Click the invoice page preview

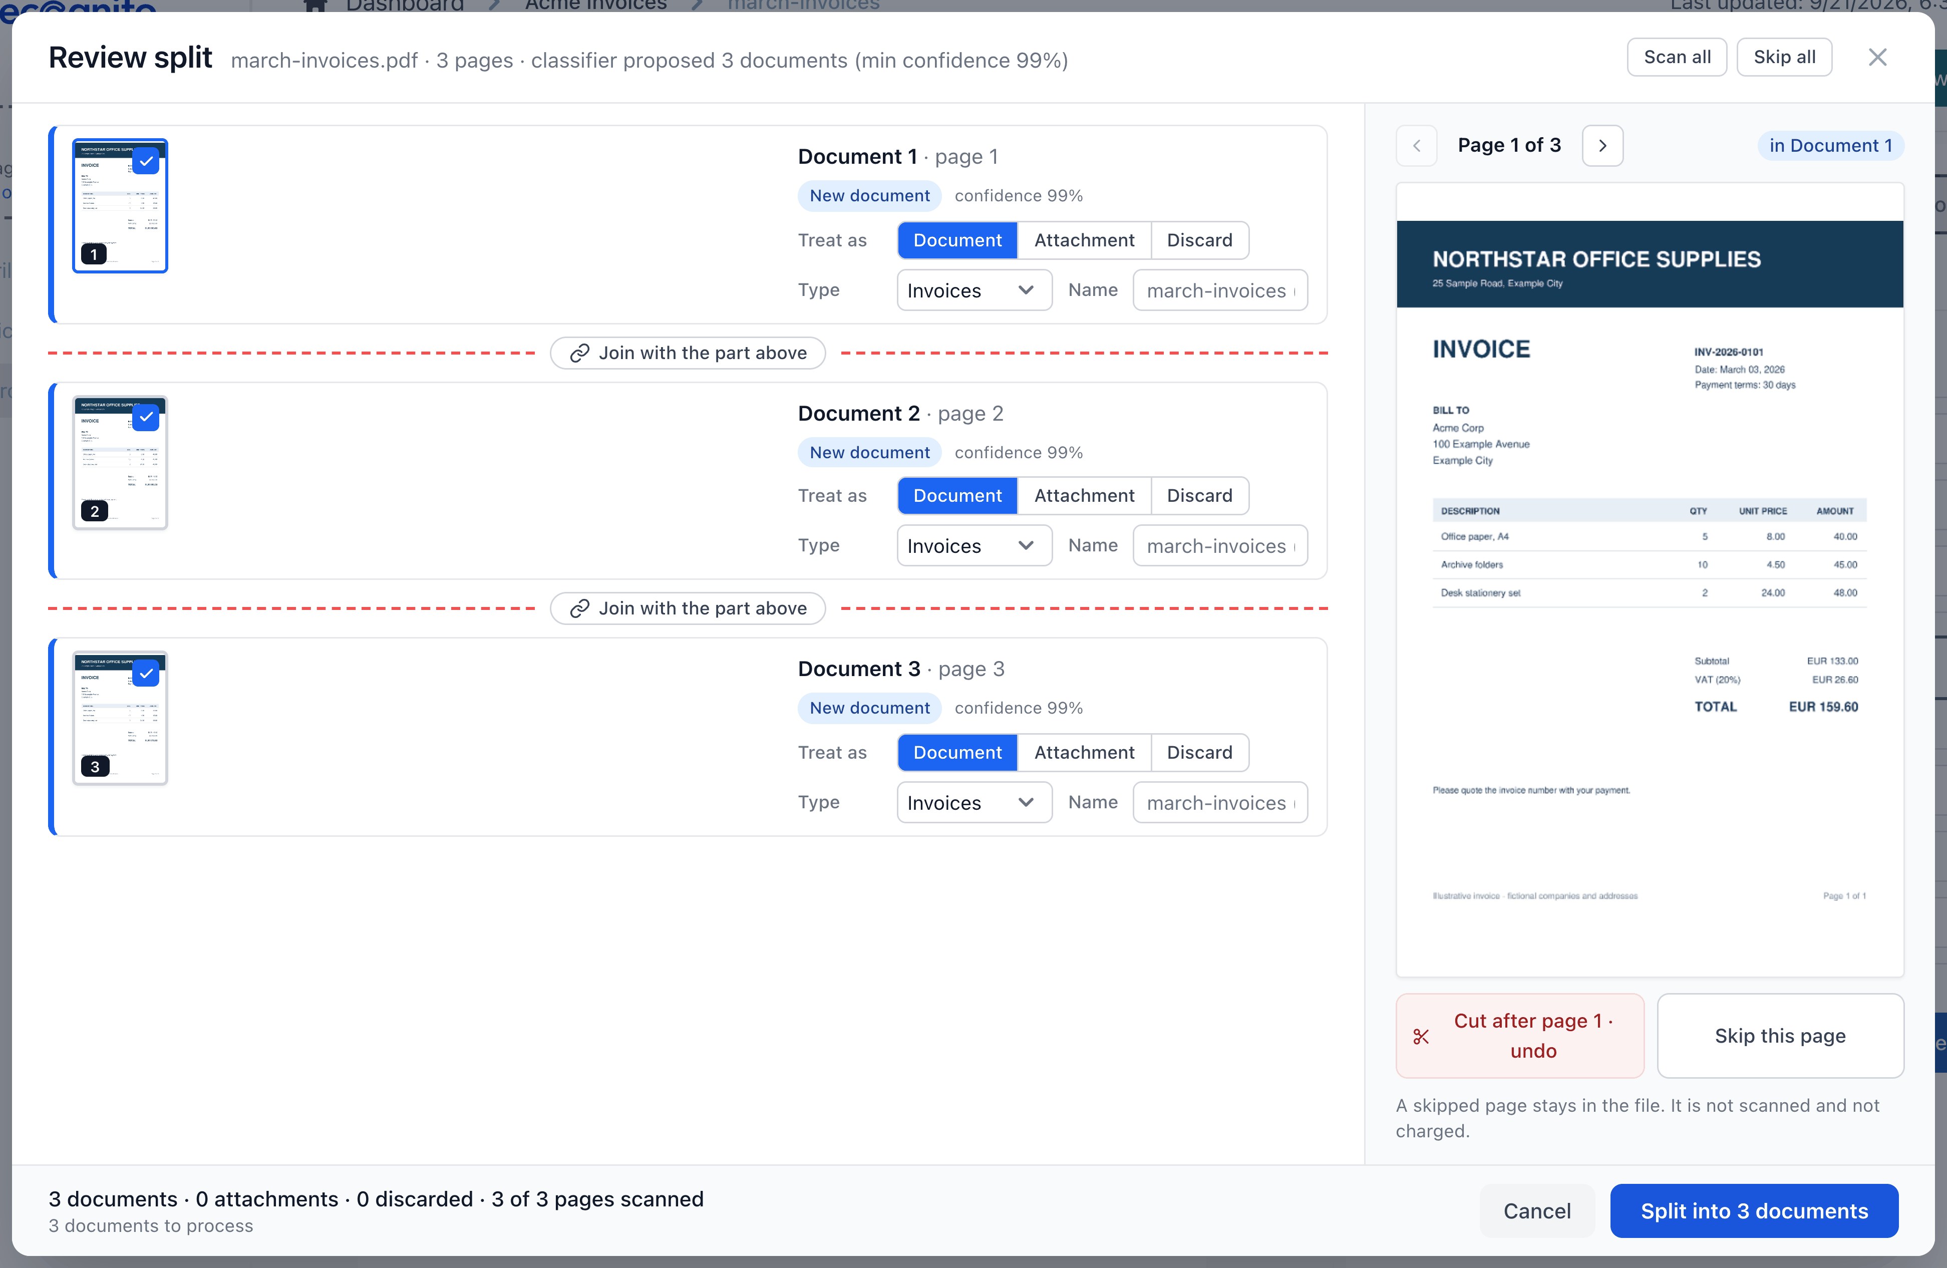click(1649, 580)
